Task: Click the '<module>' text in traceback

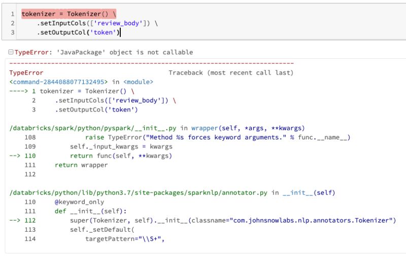Action: click(138, 82)
